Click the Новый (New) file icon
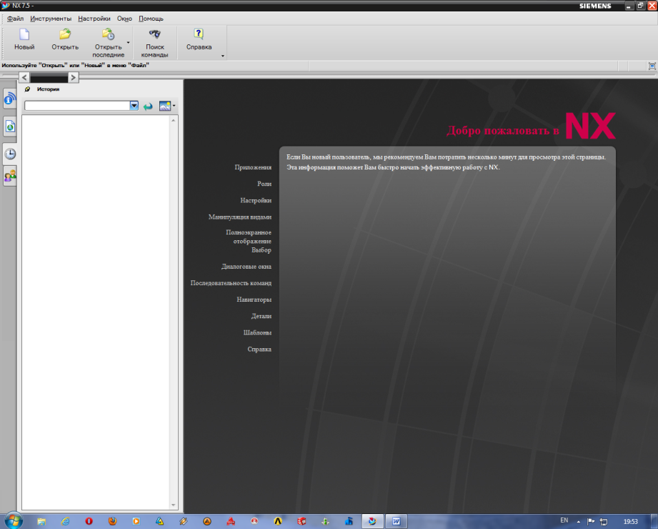This screenshot has height=529, width=658. coord(24,34)
